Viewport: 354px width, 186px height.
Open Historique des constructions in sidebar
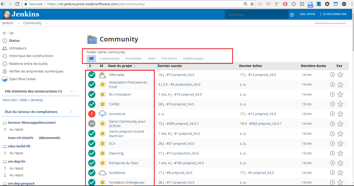point(31,56)
